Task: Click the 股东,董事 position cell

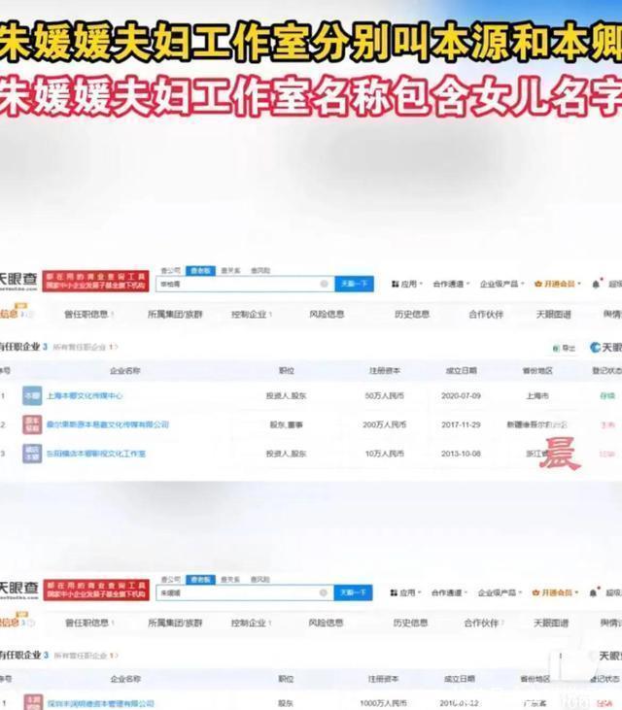Action: click(x=287, y=424)
